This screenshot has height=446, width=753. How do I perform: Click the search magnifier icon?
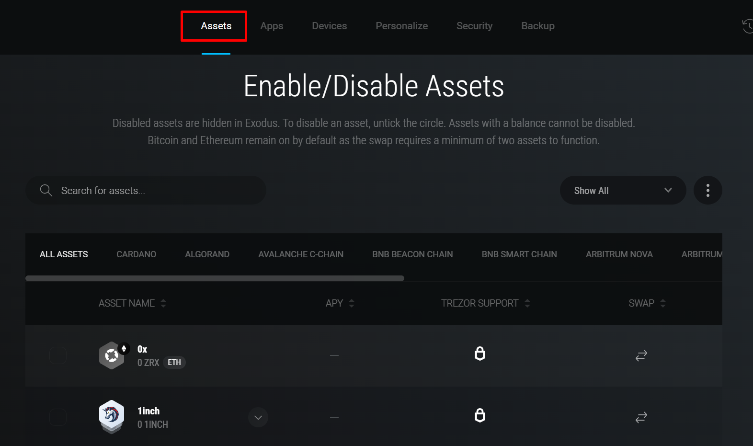(x=46, y=190)
